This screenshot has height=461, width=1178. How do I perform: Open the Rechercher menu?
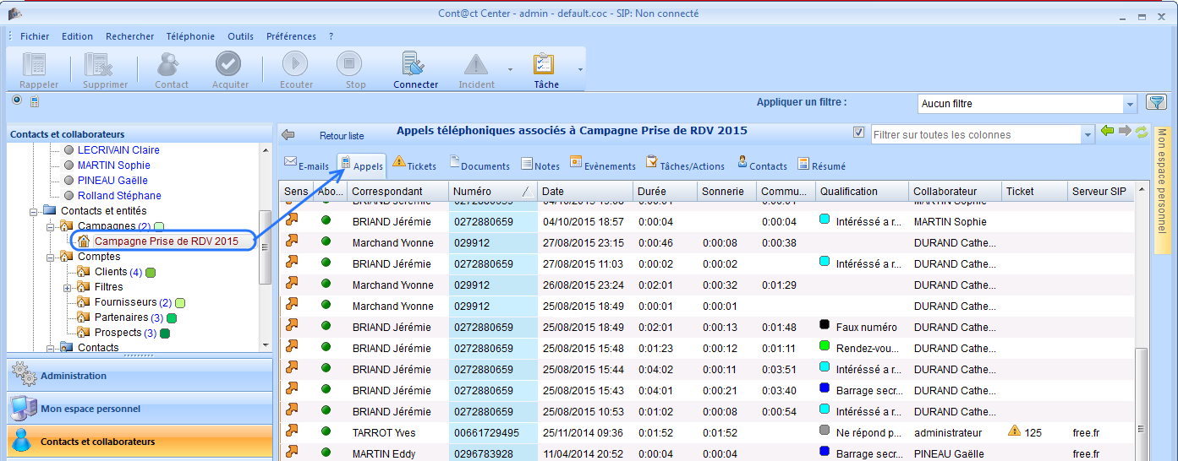(x=130, y=36)
